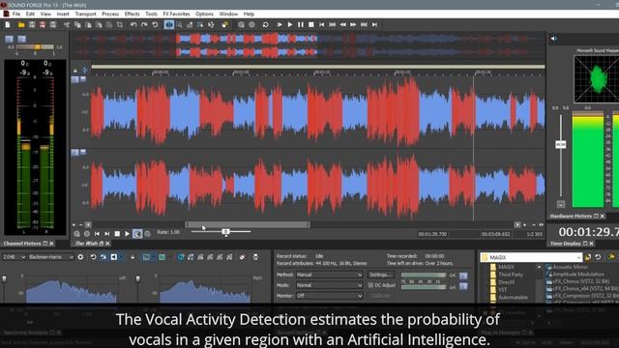619x348 pixels.
Task: Select the DirectX folder in tree
Action: coord(507,282)
